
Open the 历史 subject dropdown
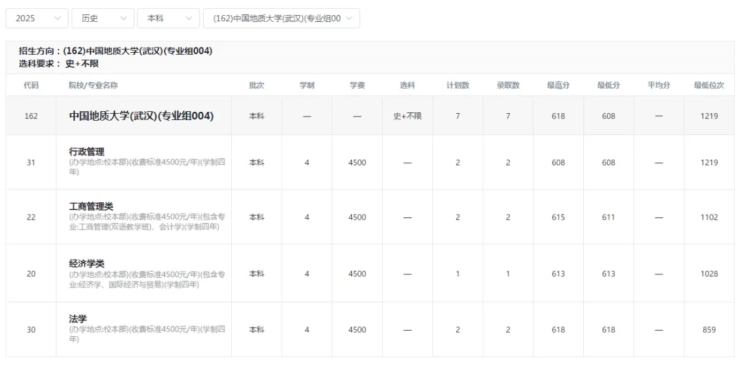[102, 19]
